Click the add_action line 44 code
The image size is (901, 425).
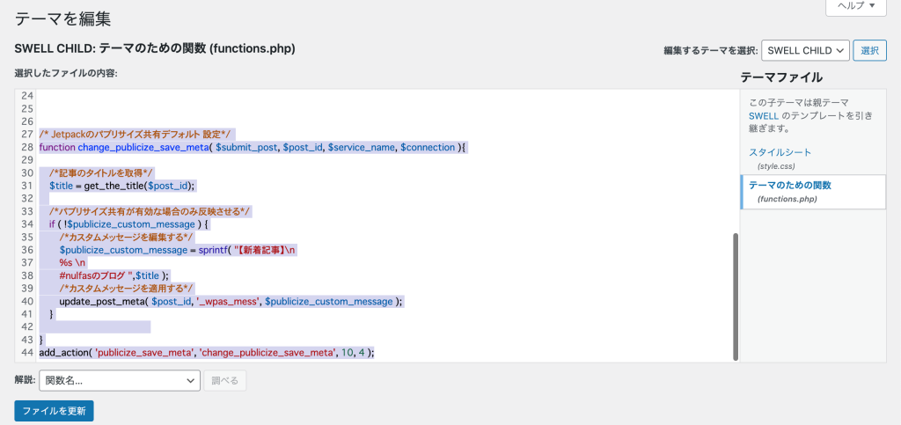point(207,352)
